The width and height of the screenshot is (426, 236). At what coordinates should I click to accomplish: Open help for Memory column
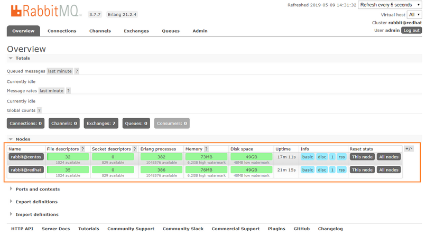[x=206, y=149]
